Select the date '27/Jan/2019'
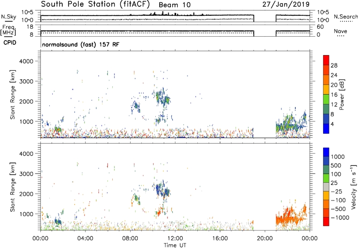This screenshot has height=248, width=358. click(x=286, y=4)
